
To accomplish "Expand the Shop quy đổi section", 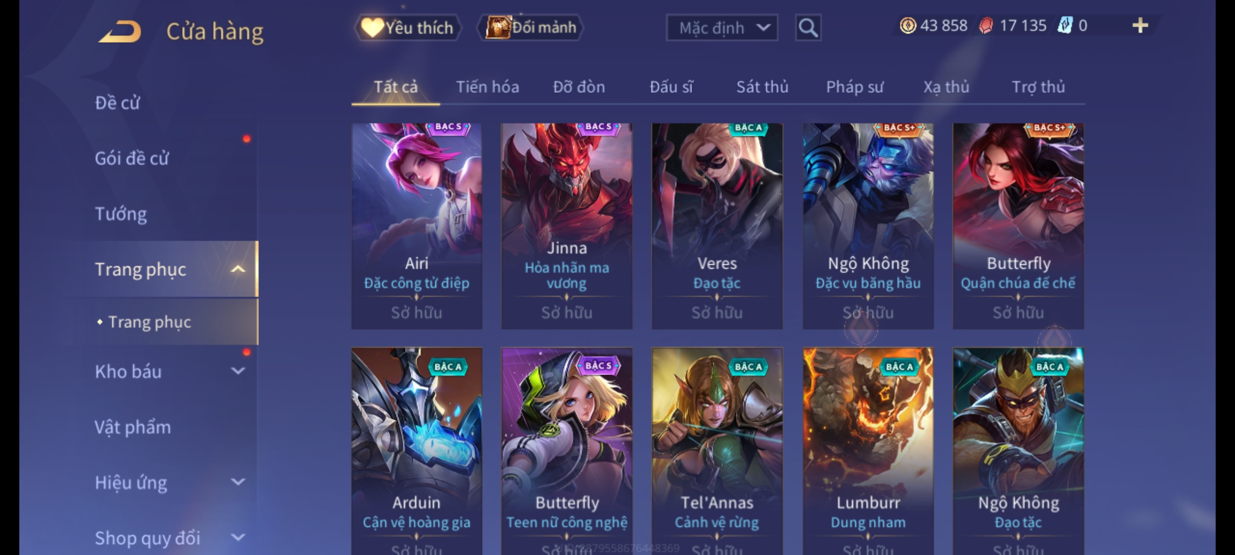I will [238, 538].
